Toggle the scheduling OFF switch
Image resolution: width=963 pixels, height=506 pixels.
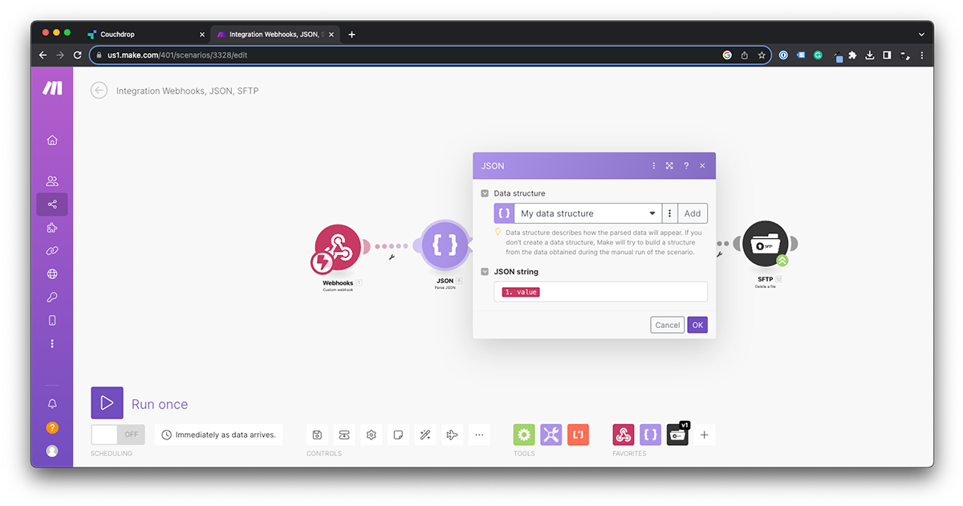[x=118, y=435]
